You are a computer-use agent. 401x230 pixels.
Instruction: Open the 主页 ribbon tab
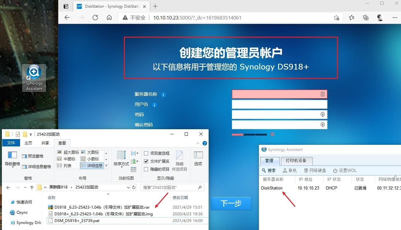point(28,143)
